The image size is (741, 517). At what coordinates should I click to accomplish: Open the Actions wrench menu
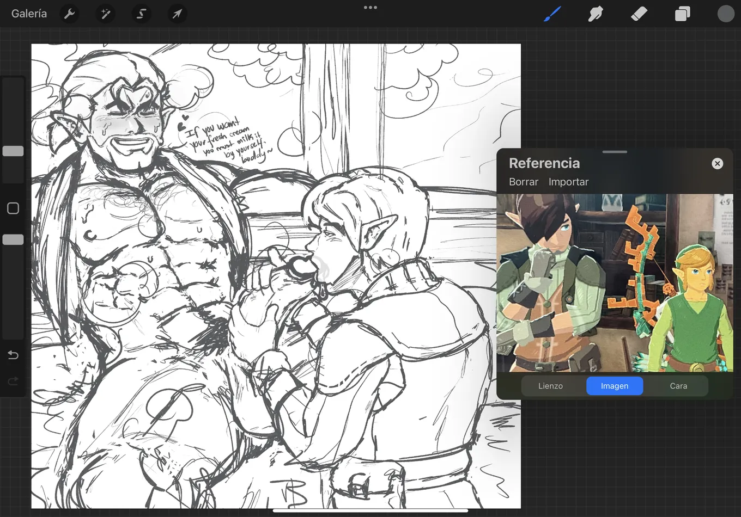tap(69, 14)
